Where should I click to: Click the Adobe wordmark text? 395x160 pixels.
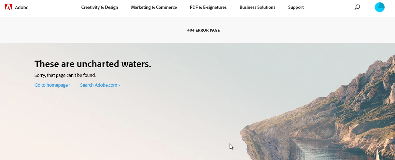click(22, 7)
